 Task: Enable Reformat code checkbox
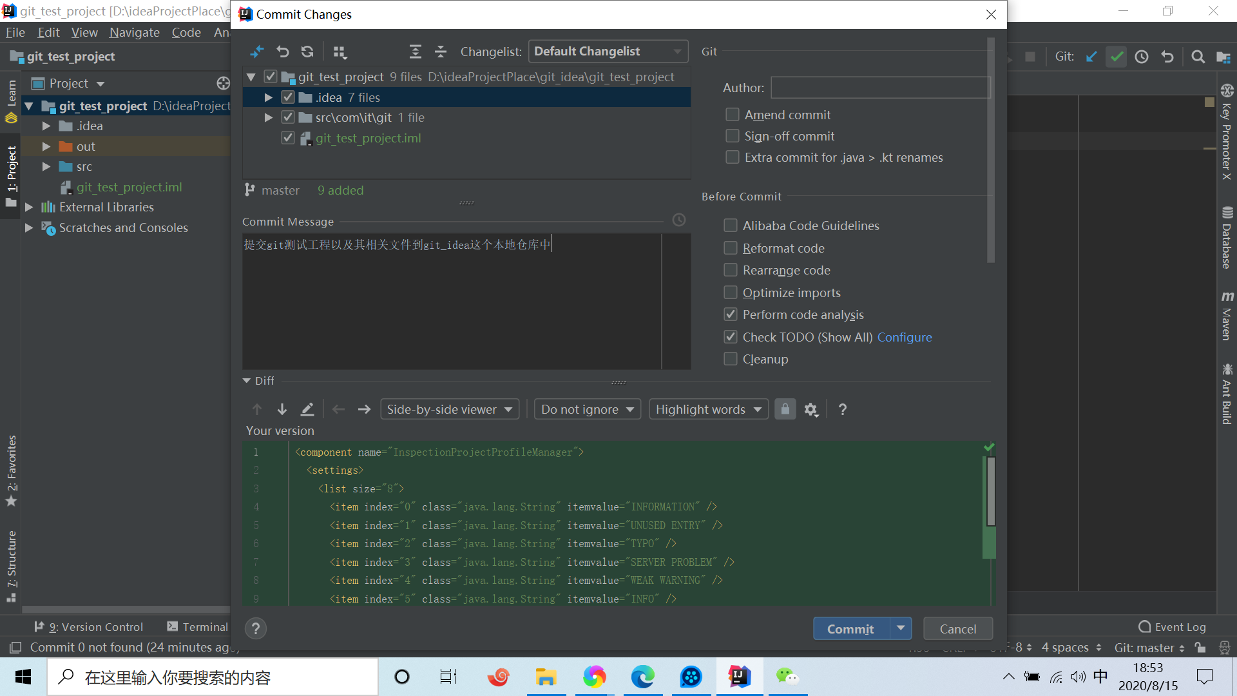pyautogui.click(x=731, y=248)
